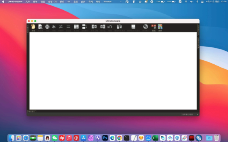The height and width of the screenshot is (142, 228).
Task: Open the 帮助 menu
Action: point(98,2)
